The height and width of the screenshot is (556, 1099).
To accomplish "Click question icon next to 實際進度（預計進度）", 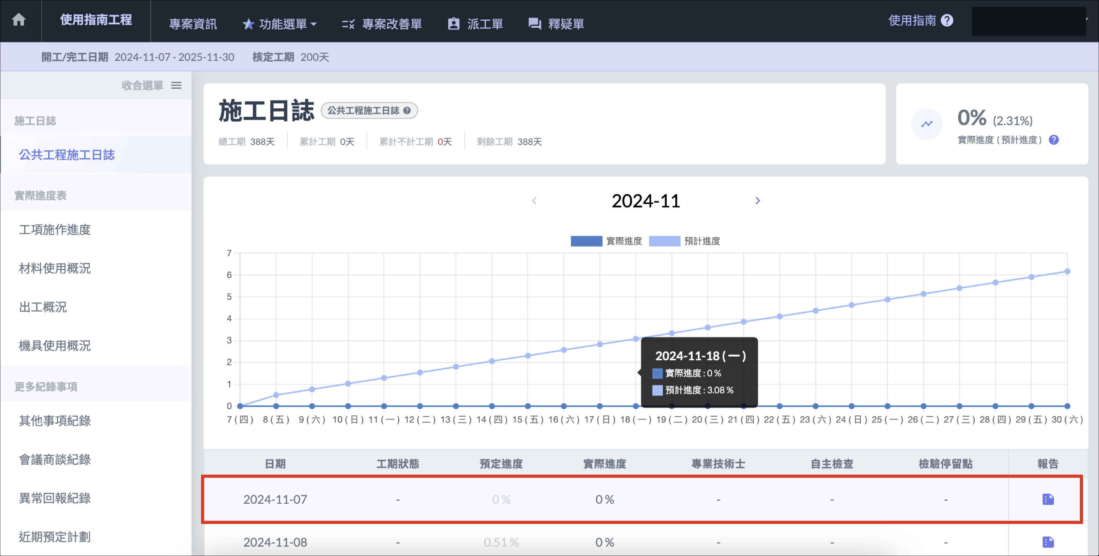I will click(x=1053, y=140).
